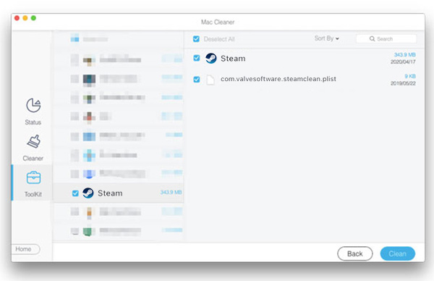Uncheck the Steam checkbox in details pane
The height and width of the screenshot is (281, 434).
[x=197, y=58]
